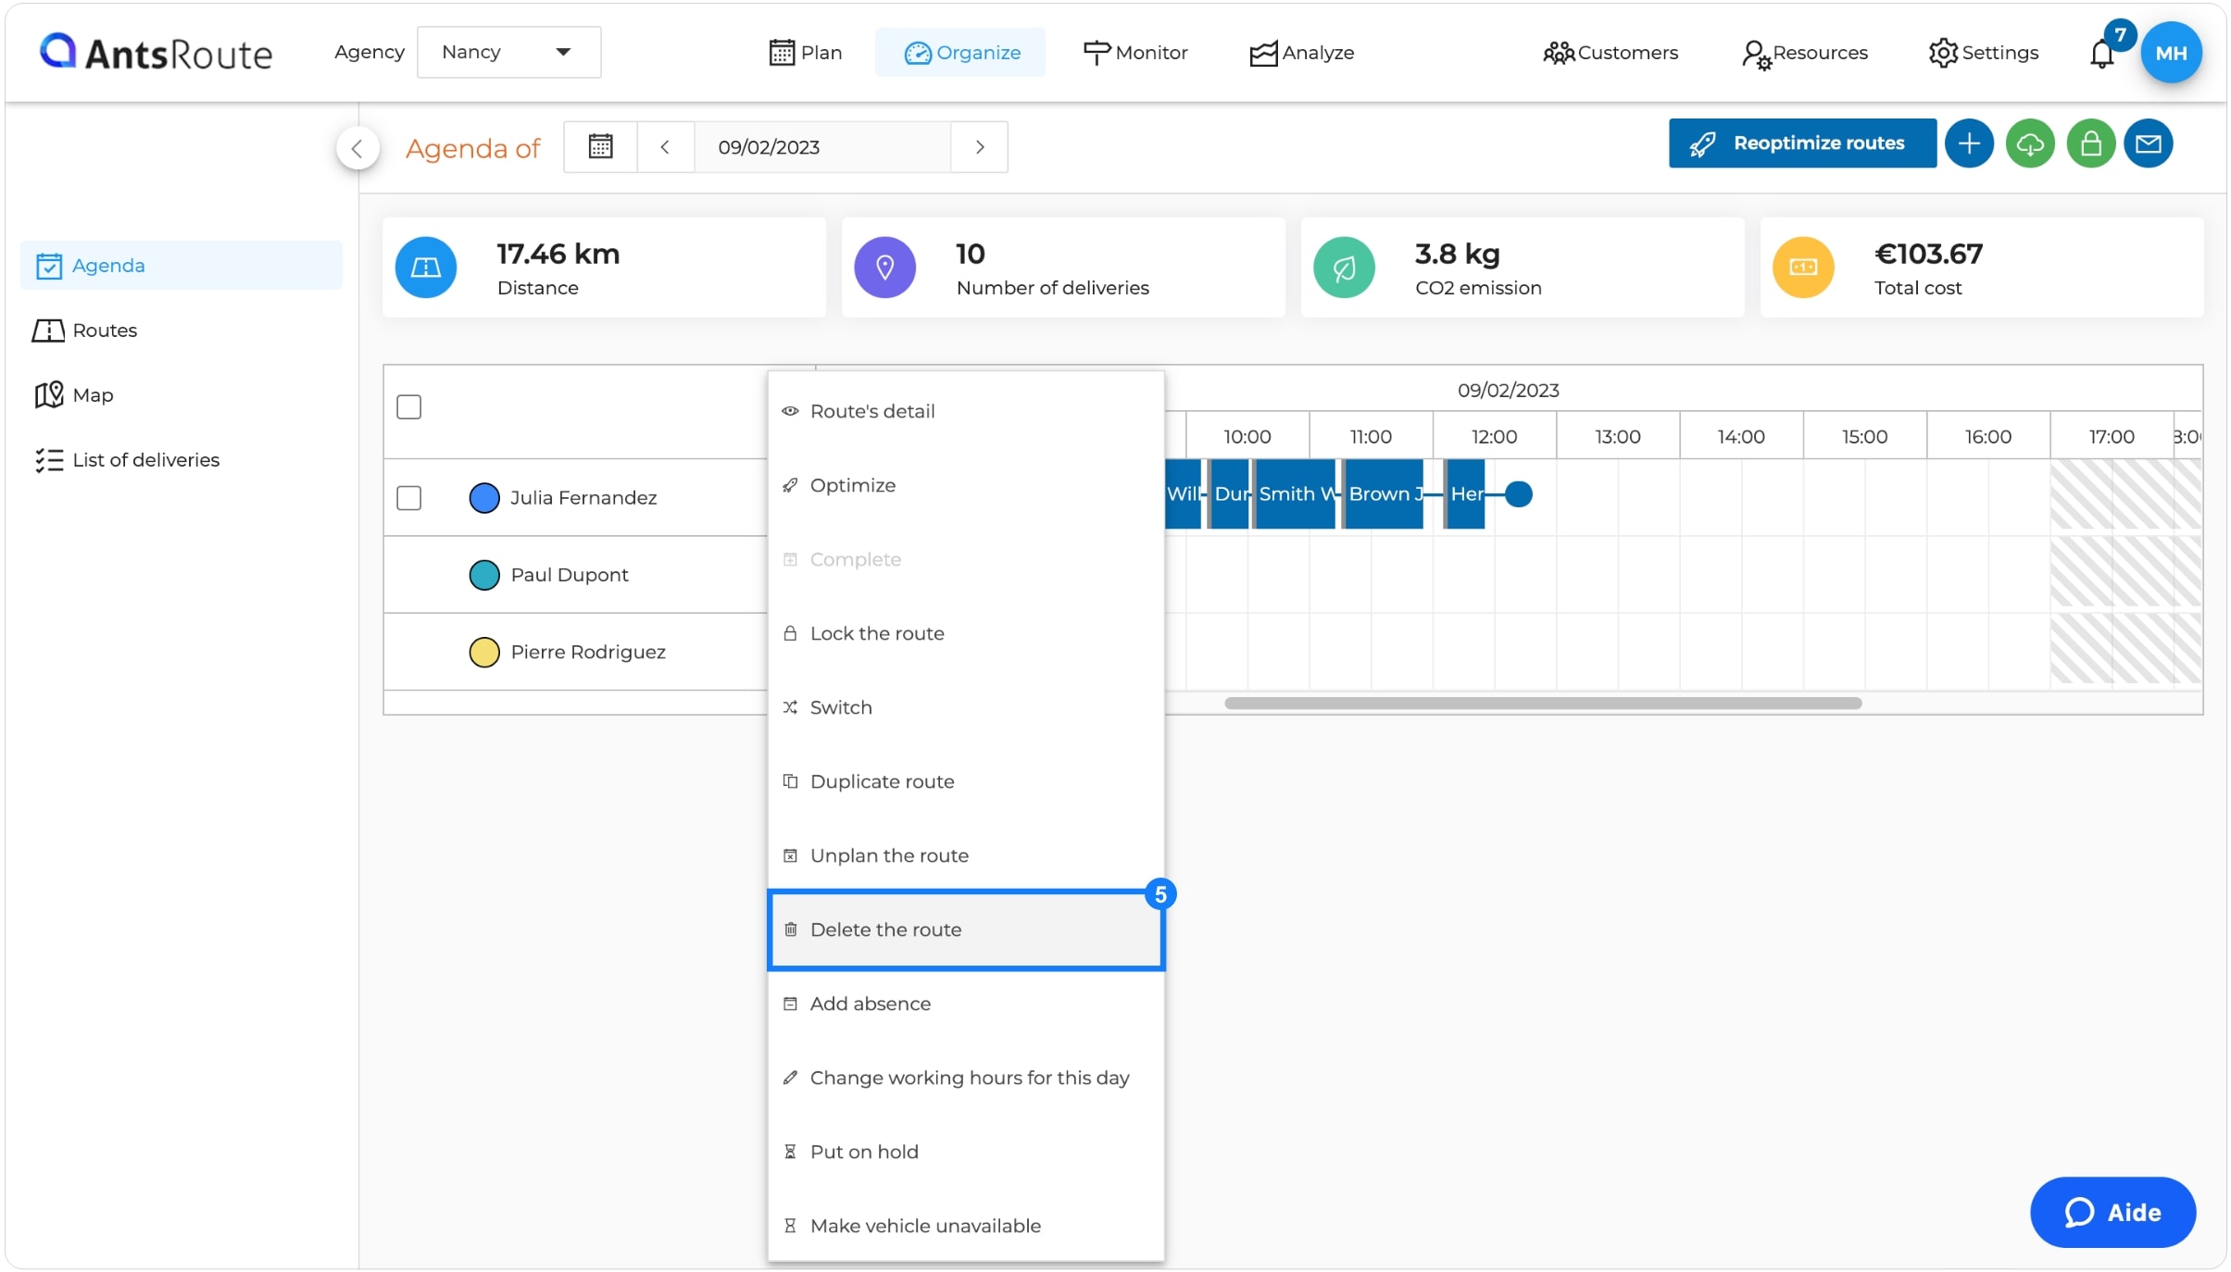The height and width of the screenshot is (1272, 2231).
Task: Open the Nancy agency dropdown
Action: click(x=509, y=52)
